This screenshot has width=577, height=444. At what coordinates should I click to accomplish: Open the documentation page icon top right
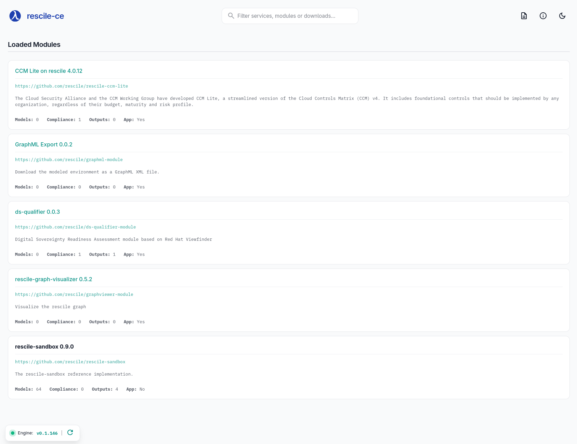[x=524, y=16]
